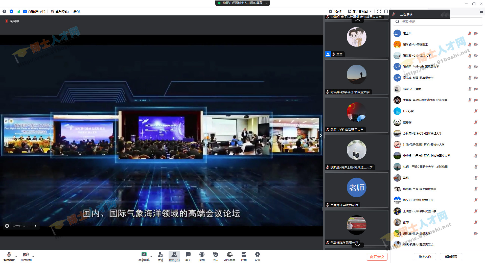Click 魏其涵 camera-off icon
The width and height of the screenshot is (485, 263).
[x=476, y=233]
